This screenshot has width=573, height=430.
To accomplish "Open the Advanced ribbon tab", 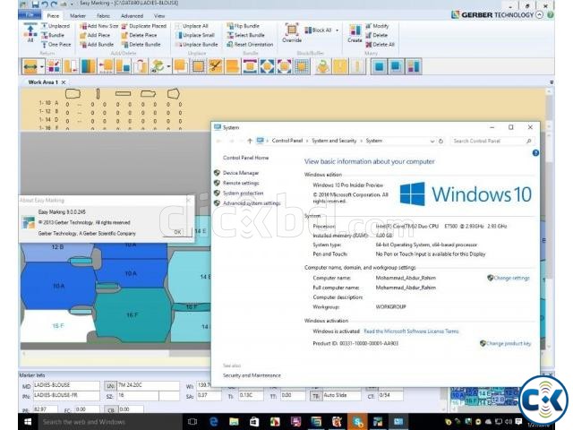I will (132, 16).
